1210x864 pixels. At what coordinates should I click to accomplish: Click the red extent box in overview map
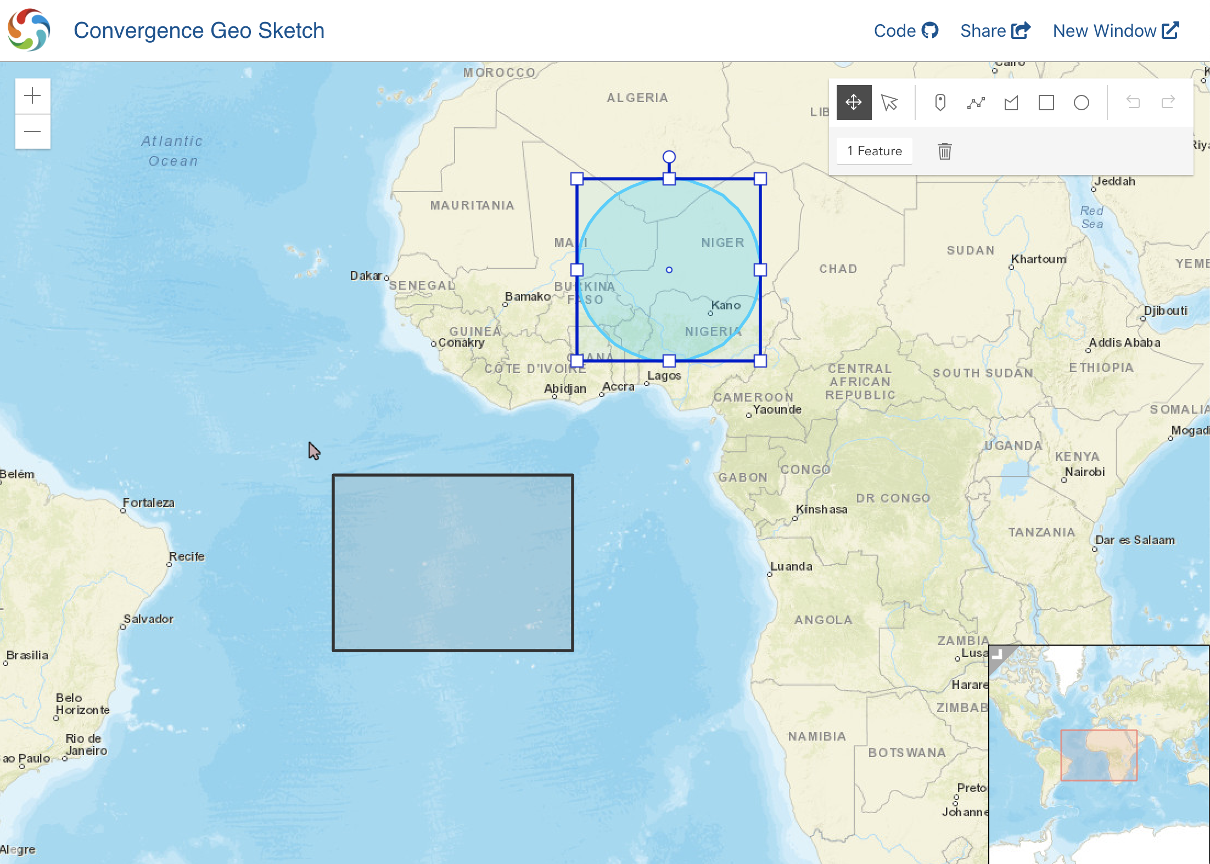click(1099, 755)
